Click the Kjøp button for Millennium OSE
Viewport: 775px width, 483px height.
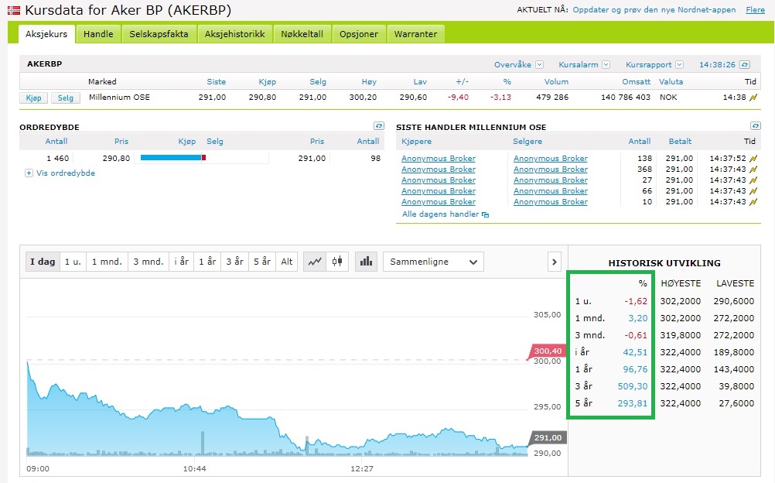[33, 98]
